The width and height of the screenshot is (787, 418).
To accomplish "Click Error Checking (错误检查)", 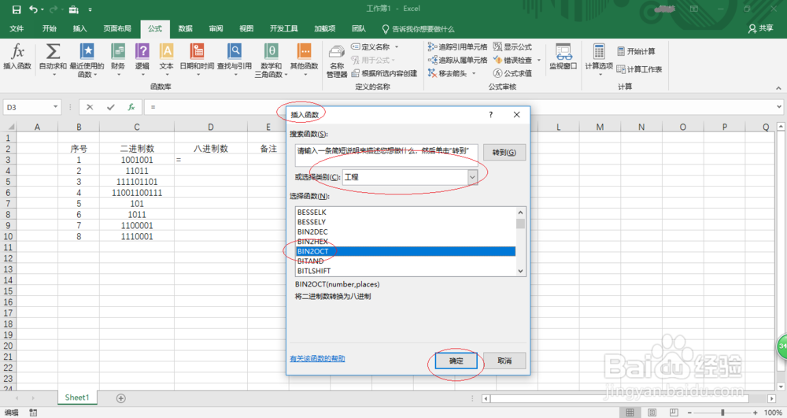I will [512, 60].
